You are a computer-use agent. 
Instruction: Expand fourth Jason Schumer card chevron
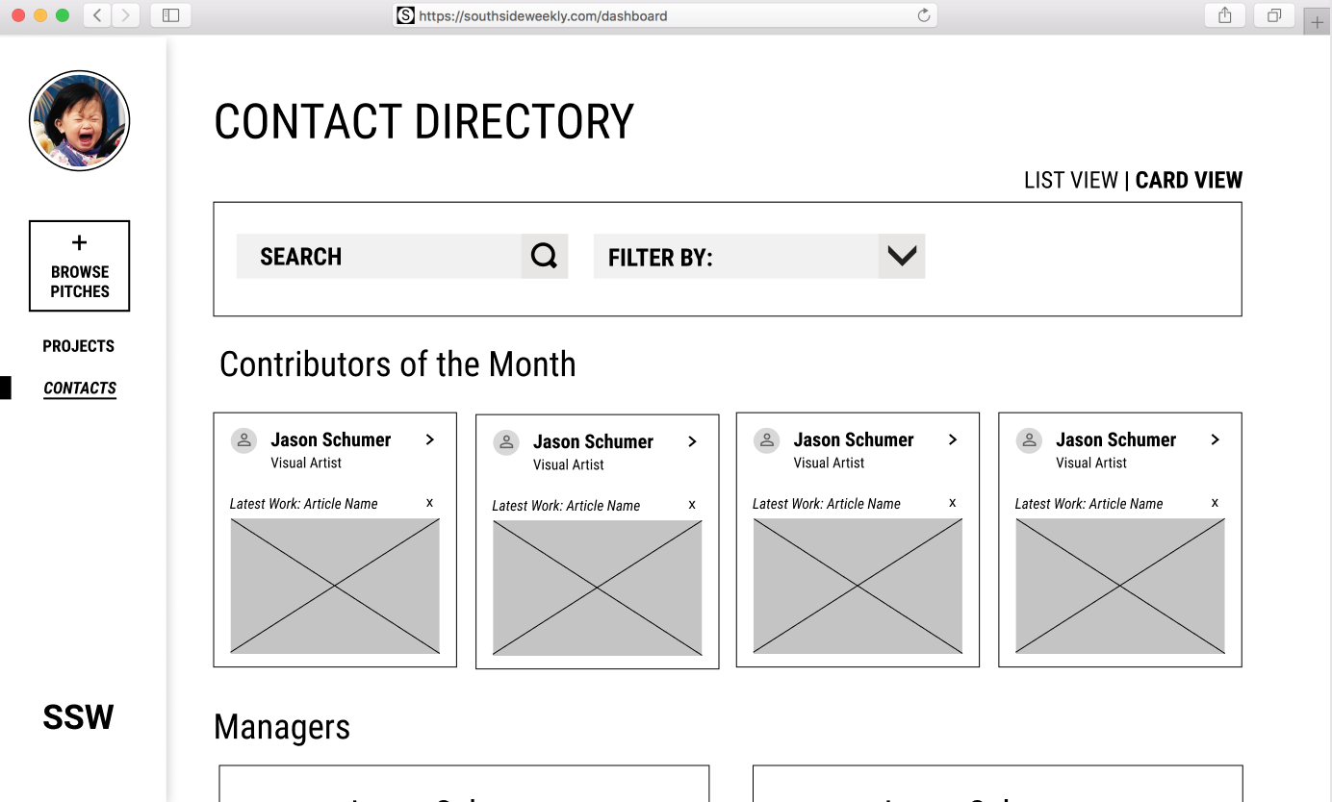tap(1216, 439)
